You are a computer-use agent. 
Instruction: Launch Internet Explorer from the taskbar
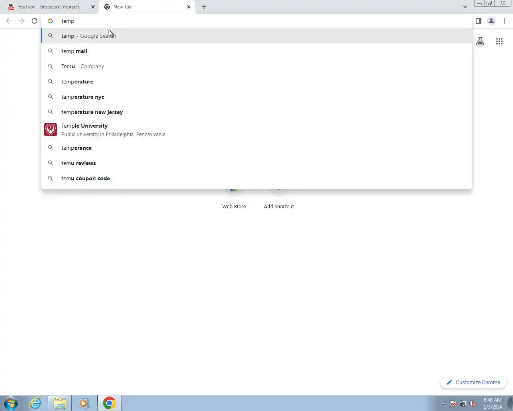pyautogui.click(x=35, y=403)
